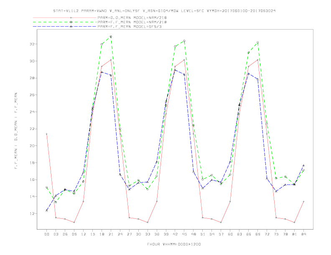Click y-axis tick label 26
Image resolution: width=331 pixels, height=255 pixels.
pos(33,95)
